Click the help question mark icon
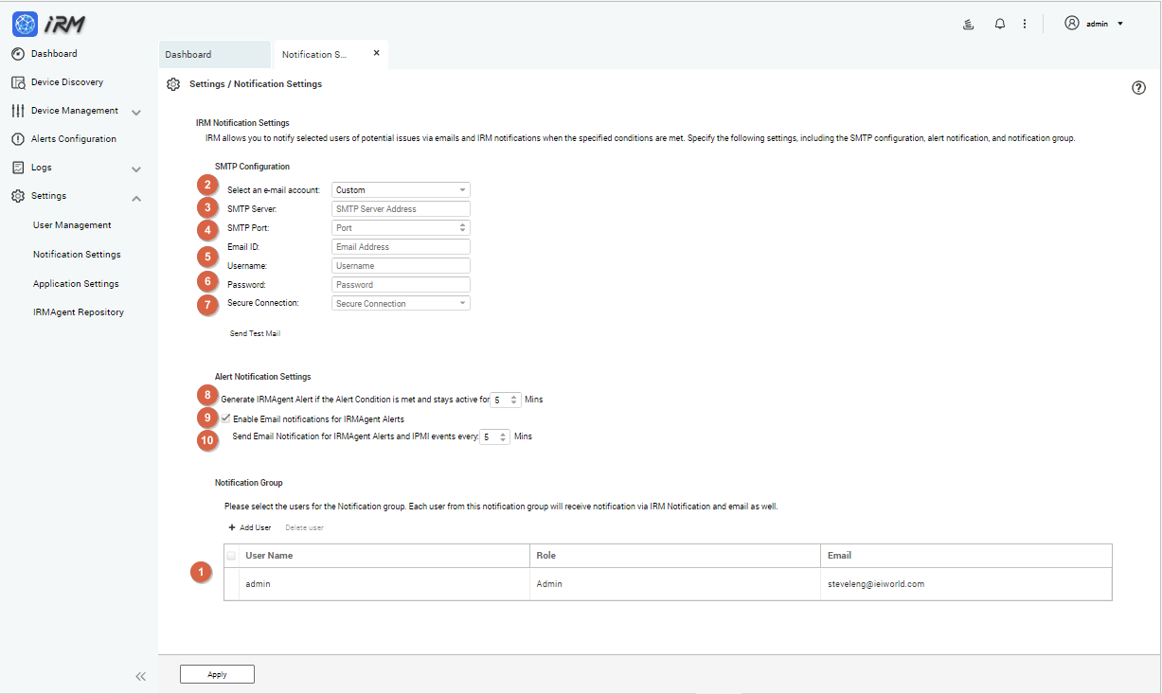This screenshot has width=1162, height=694. 1138,87
